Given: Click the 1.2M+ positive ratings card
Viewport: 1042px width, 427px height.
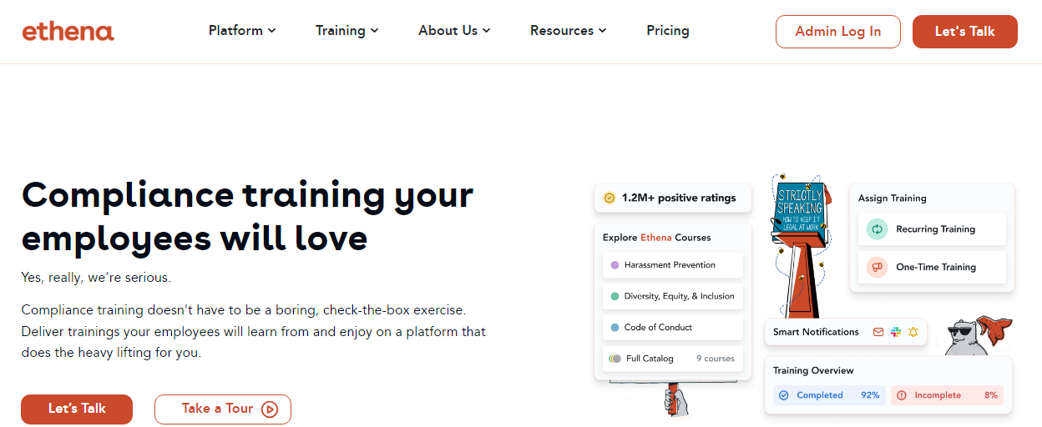Looking at the screenshot, I should click(673, 198).
